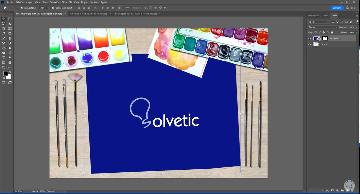Open the Normal blend mode dropdown
Screen dimensions: 360x194
coord(323,27)
